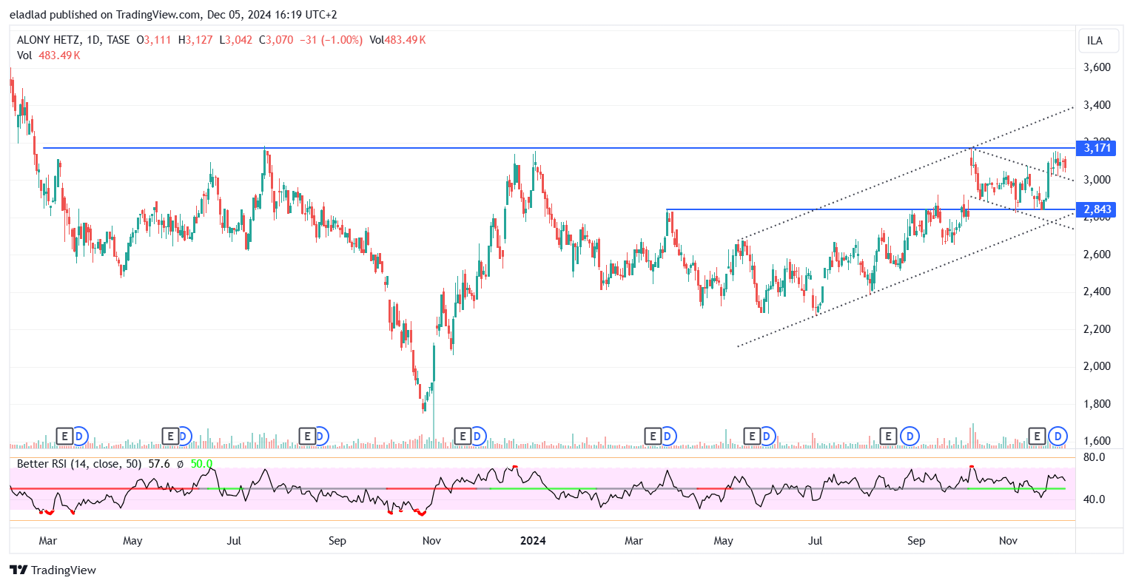Click the 3,000 price scale label

[x=1097, y=180]
